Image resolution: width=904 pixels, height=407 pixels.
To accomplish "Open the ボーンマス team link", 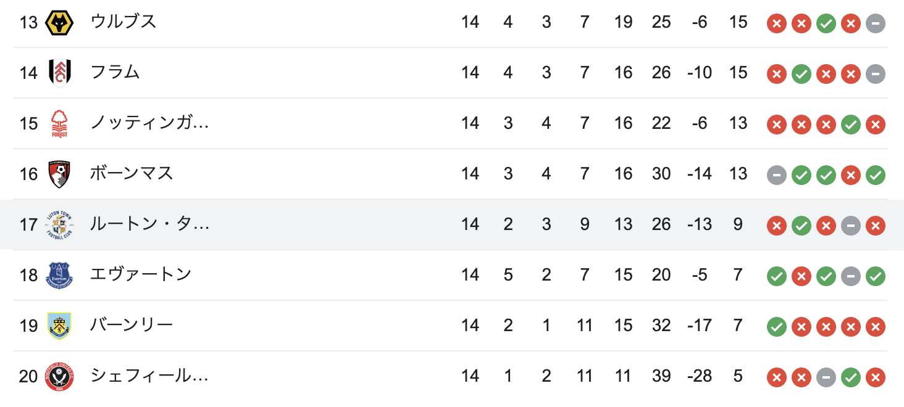I will (132, 174).
